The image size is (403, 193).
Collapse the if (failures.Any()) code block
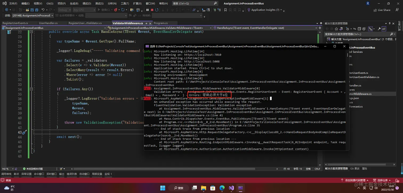pos(31,89)
